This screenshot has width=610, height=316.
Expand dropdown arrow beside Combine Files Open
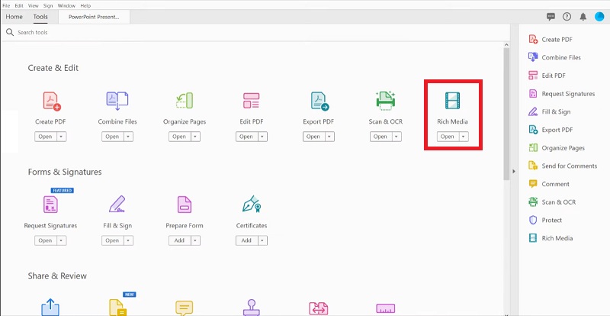[x=129, y=137]
